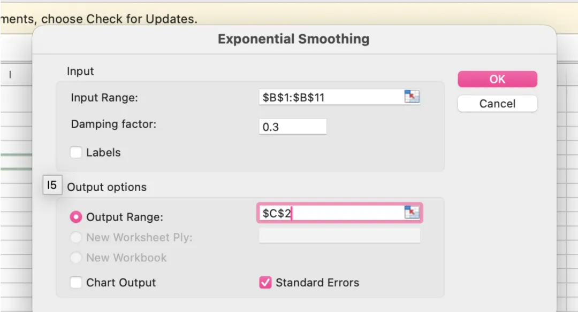Click the Output Range cell selector icon
Image resolution: width=578 pixels, height=312 pixels.
click(412, 213)
